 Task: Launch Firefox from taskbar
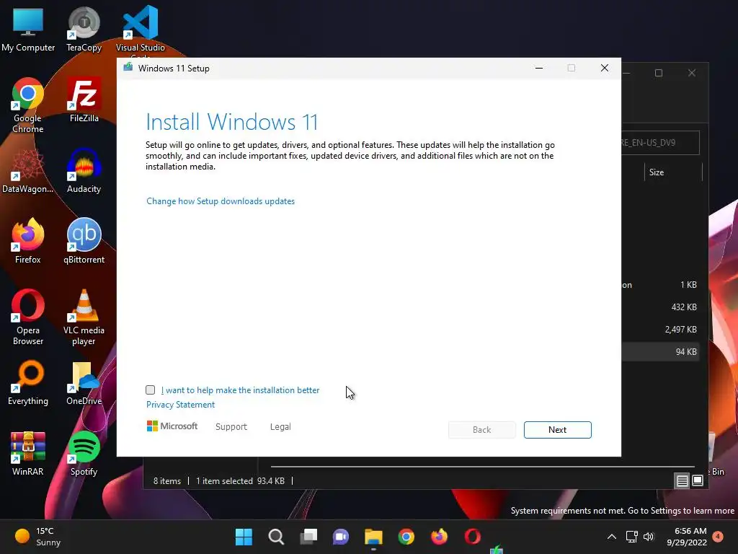[439, 537]
